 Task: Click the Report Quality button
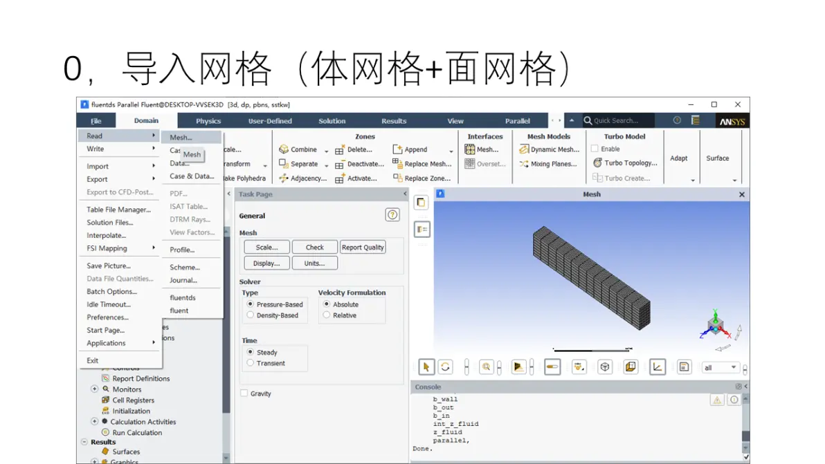363,247
